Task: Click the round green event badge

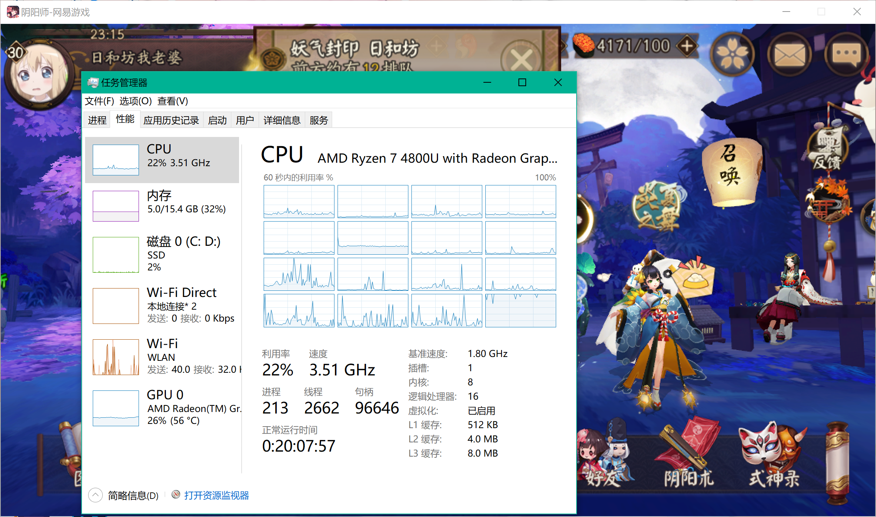Action: (x=658, y=206)
